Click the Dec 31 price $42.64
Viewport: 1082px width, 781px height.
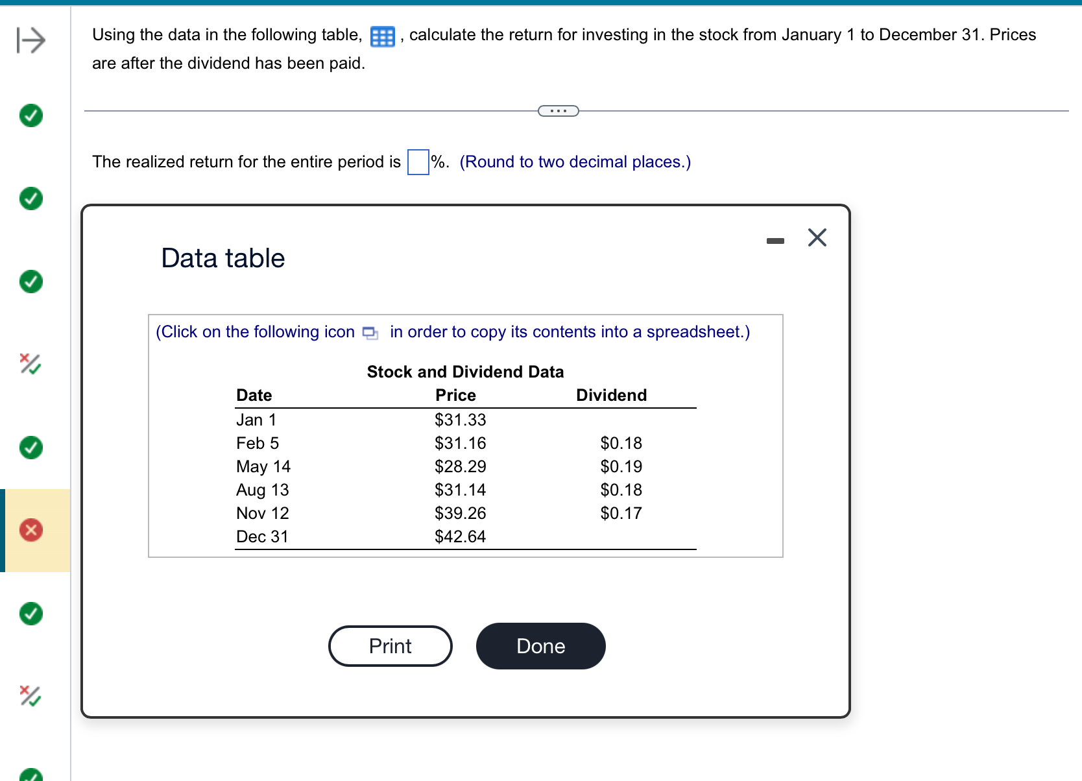461,537
